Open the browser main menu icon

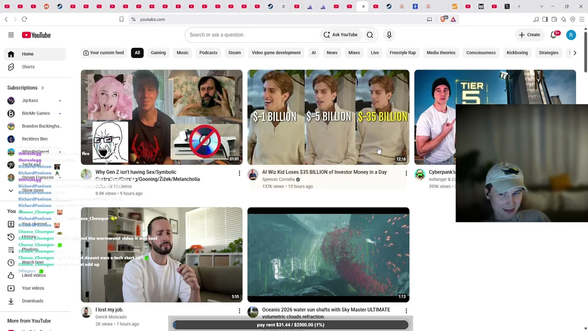point(582,19)
